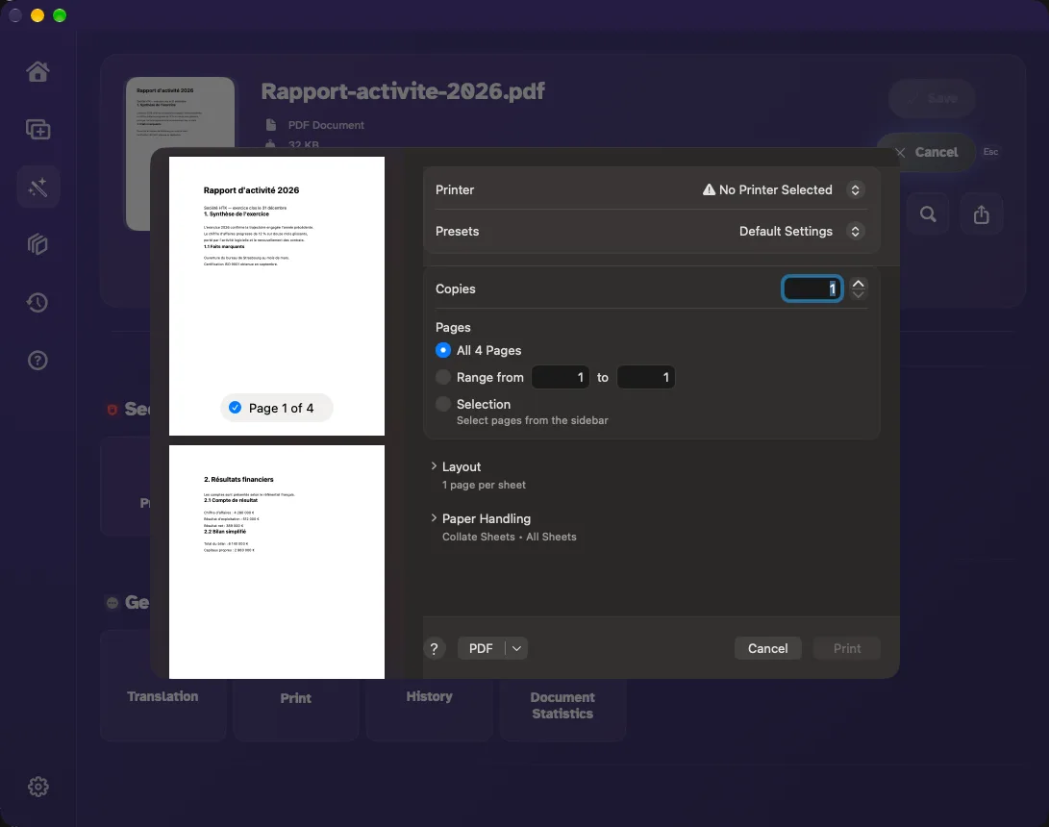The width and height of the screenshot is (1049, 827).
Task: Click the green zoom window button
Action: point(60,15)
